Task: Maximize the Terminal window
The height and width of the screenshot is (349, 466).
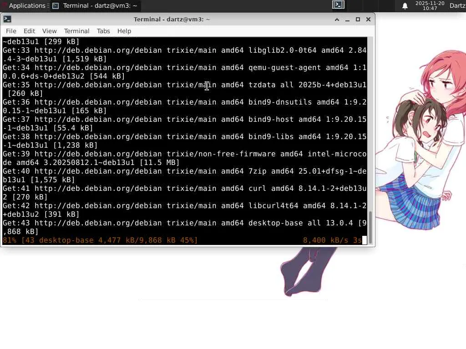Action: click(x=358, y=19)
